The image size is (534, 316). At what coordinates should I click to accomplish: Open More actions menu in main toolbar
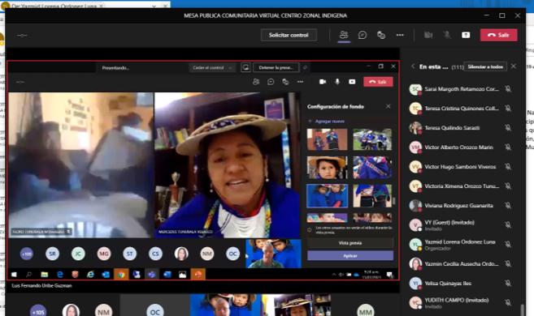click(400, 35)
